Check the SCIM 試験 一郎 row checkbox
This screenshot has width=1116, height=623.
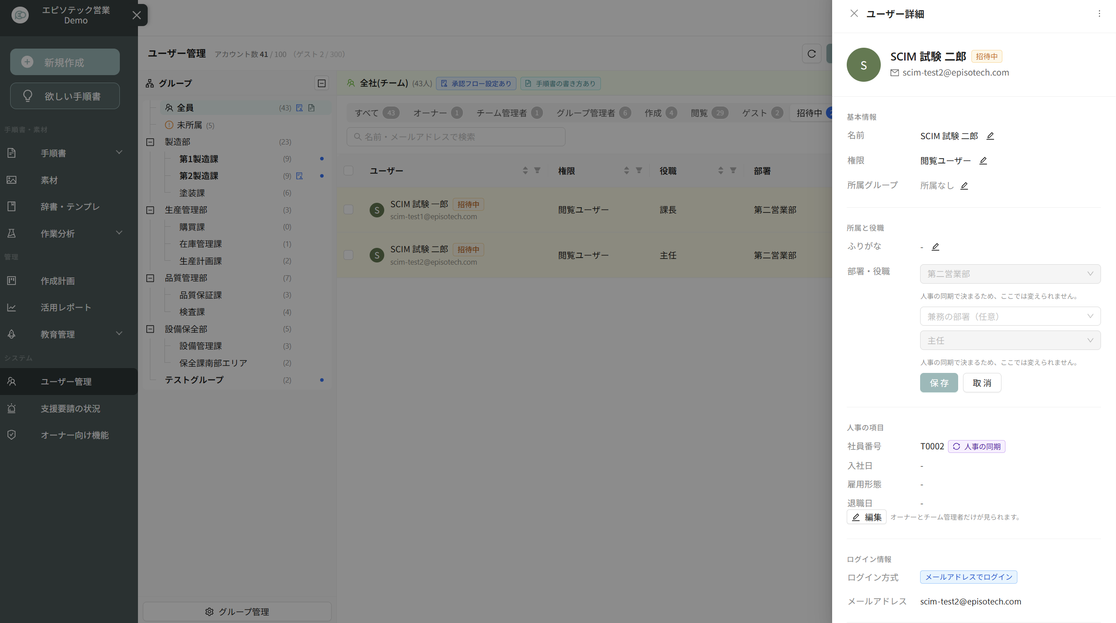348,209
